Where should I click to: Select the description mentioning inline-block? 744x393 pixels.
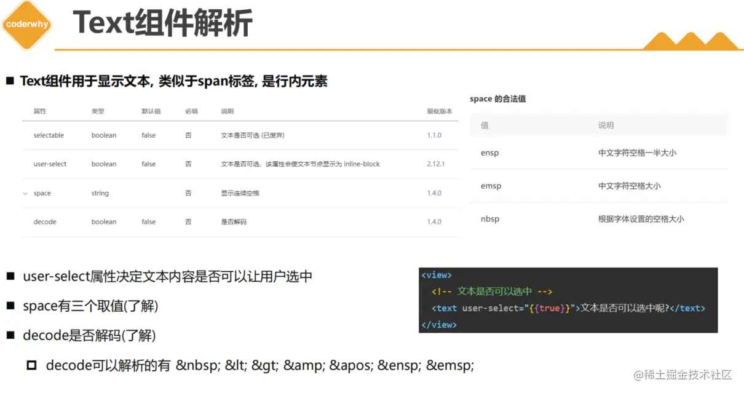pyautogui.click(x=301, y=164)
